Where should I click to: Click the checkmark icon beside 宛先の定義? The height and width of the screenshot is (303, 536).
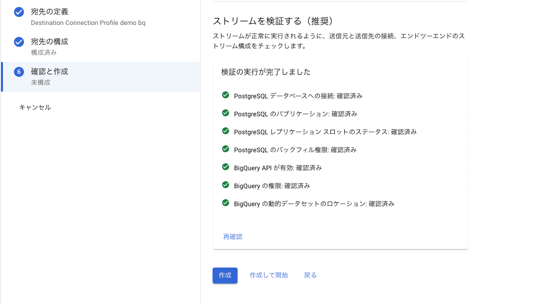[x=19, y=12]
